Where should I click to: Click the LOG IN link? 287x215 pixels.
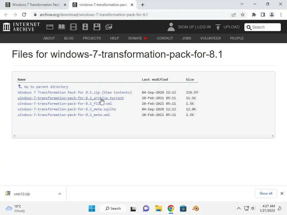[x=204, y=27]
